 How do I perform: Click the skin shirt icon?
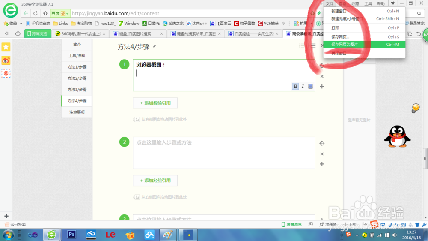pyautogui.click(x=392, y=3)
